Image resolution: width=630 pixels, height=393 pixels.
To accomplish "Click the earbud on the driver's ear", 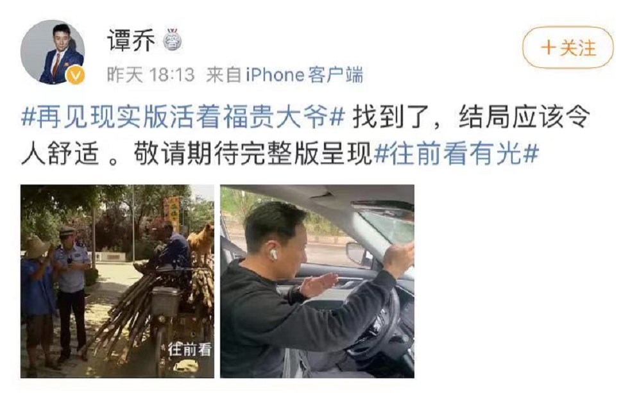I will (x=273, y=254).
